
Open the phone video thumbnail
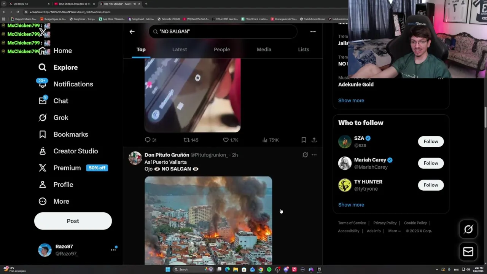click(193, 95)
